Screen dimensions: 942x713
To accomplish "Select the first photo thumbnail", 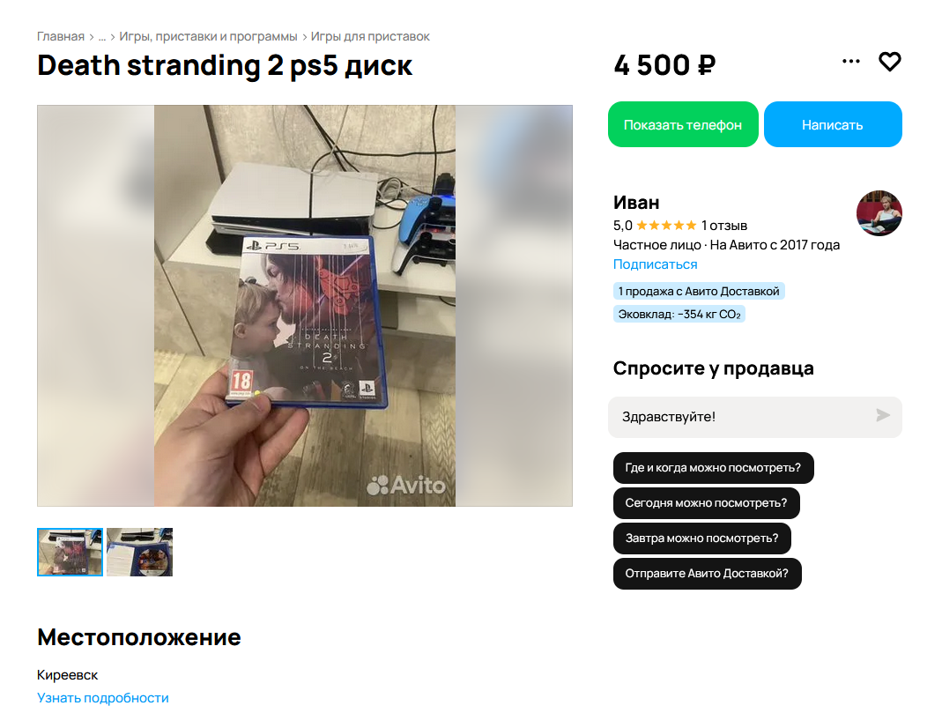I will 70,552.
